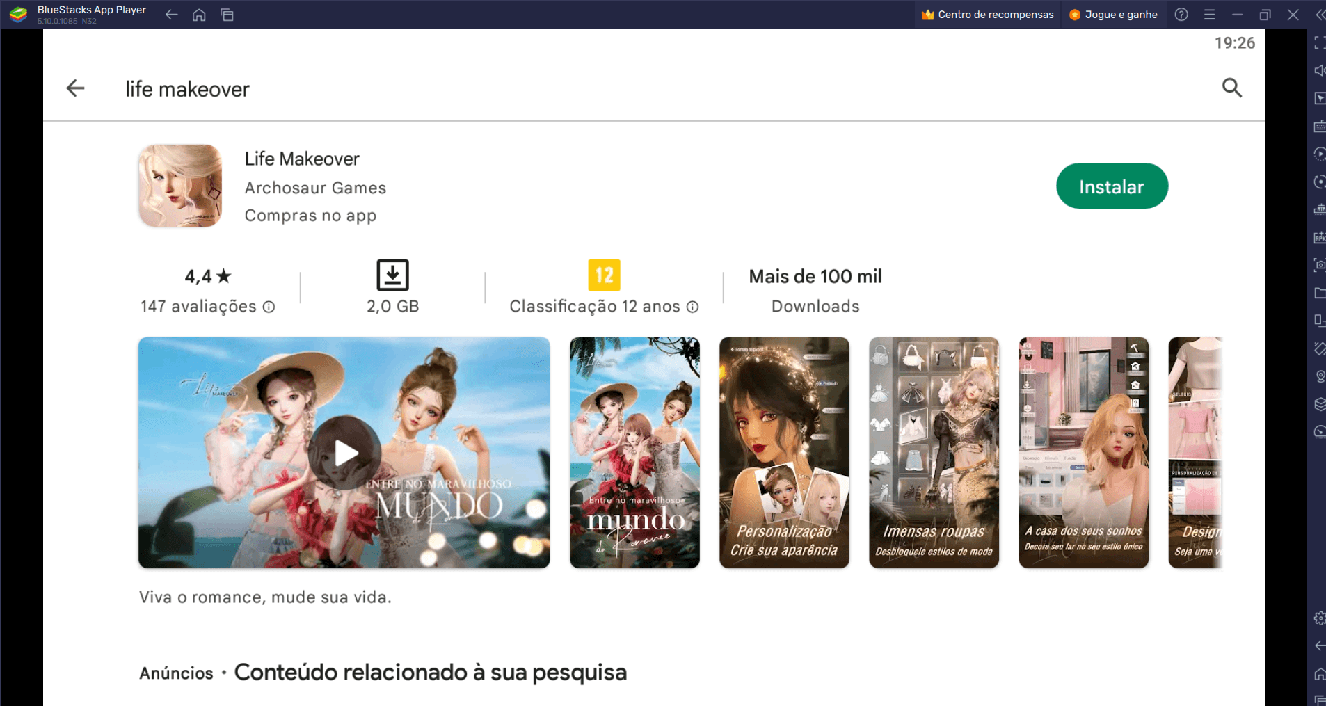Image resolution: width=1326 pixels, height=706 pixels.
Task: Open the 'A casa dos seus sonhos' screenshot
Action: (x=1083, y=453)
